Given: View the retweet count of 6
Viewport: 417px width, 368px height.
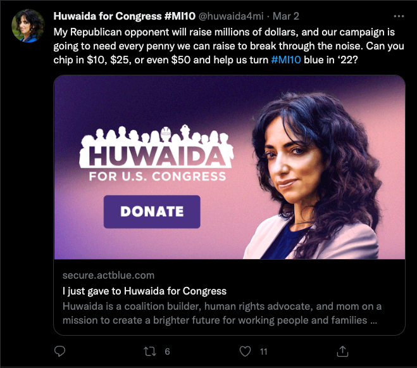Looking at the screenshot, I should pos(167,352).
